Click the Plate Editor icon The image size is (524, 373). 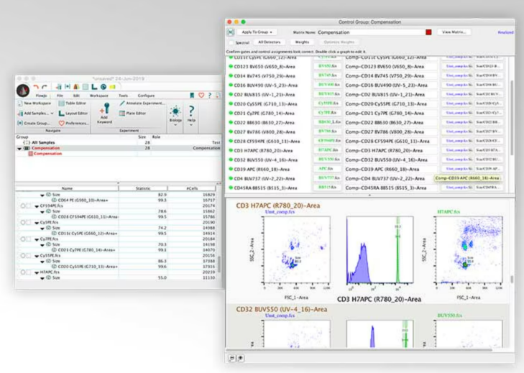[x=122, y=114]
